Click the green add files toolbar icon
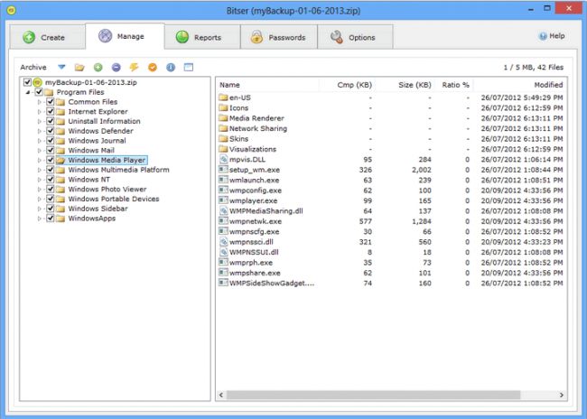The height and width of the screenshot is (419, 587). 98,68
